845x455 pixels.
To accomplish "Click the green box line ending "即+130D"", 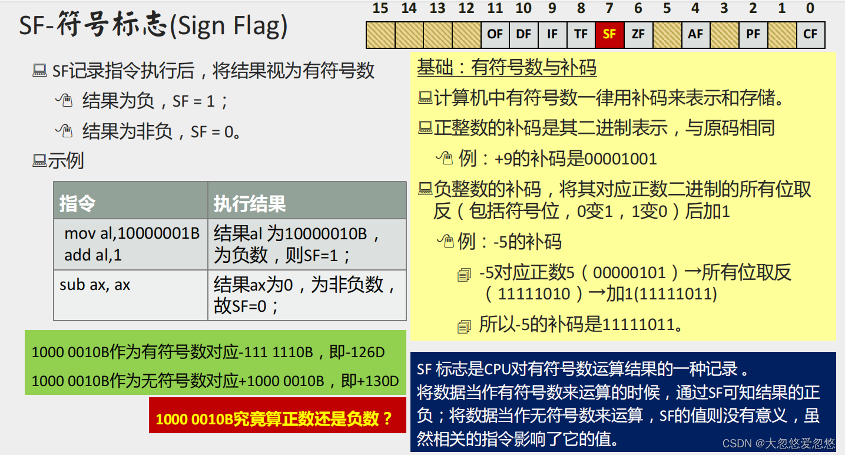I will pyautogui.click(x=215, y=381).
